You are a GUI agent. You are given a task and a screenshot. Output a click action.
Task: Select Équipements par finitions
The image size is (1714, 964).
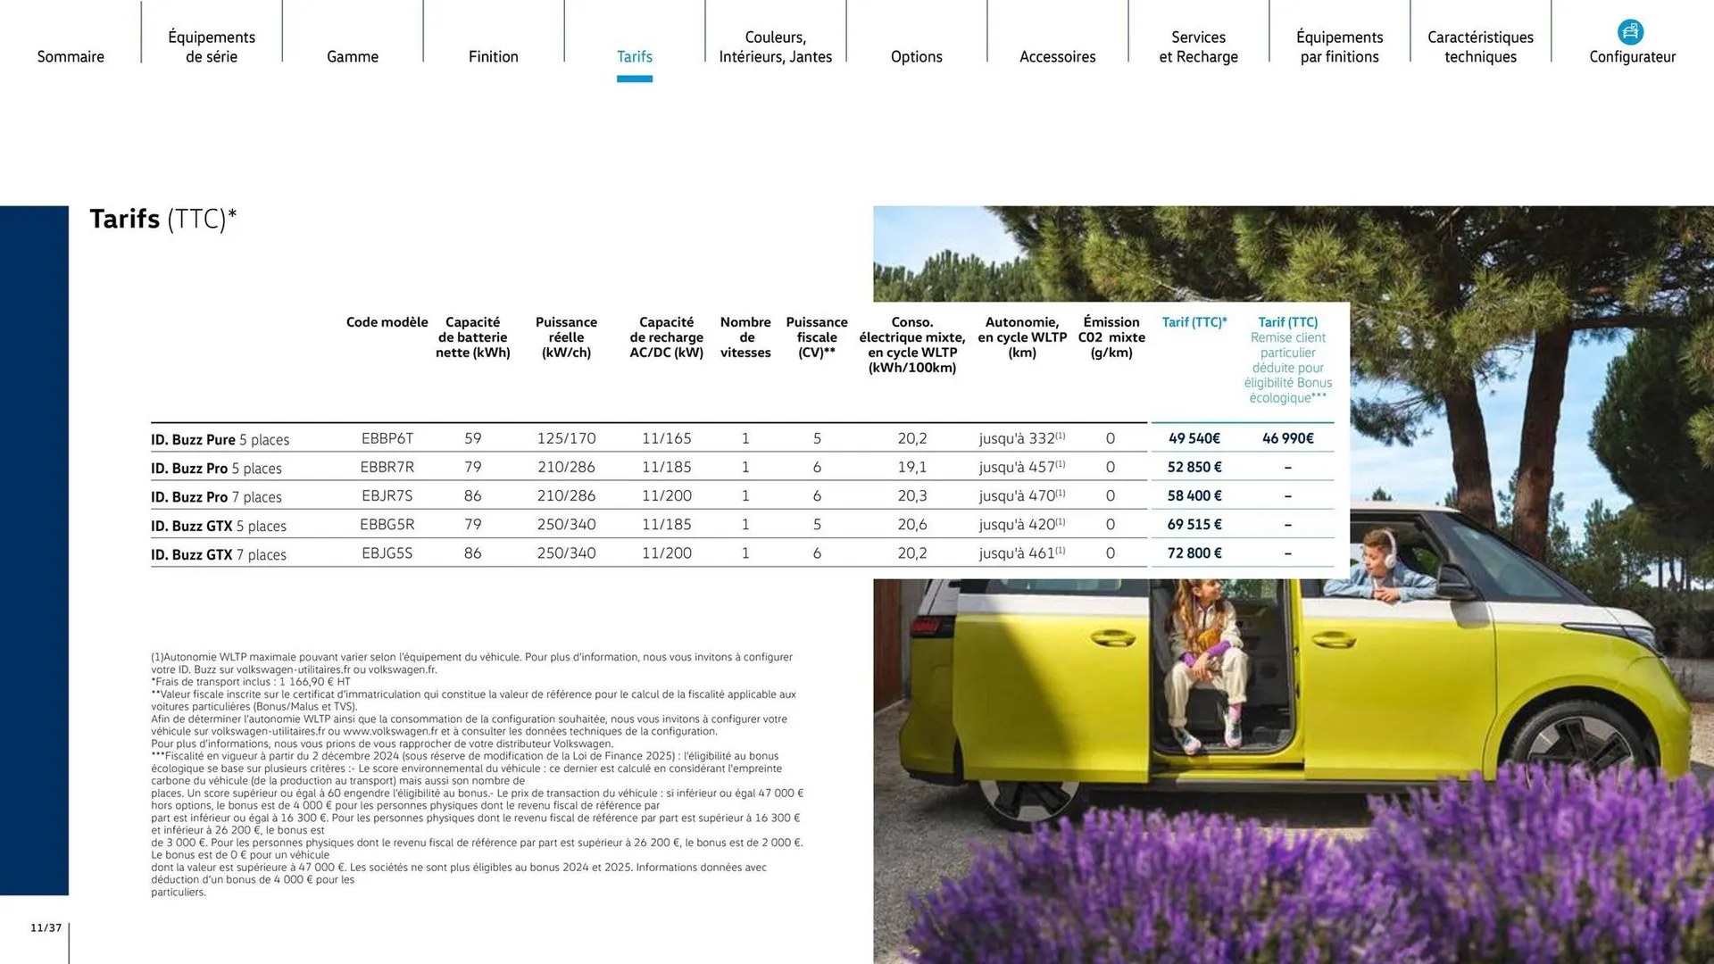pos(1339,46)
